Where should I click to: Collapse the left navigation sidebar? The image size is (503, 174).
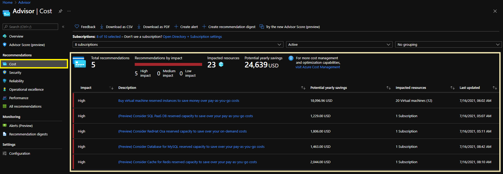[63, 27]
